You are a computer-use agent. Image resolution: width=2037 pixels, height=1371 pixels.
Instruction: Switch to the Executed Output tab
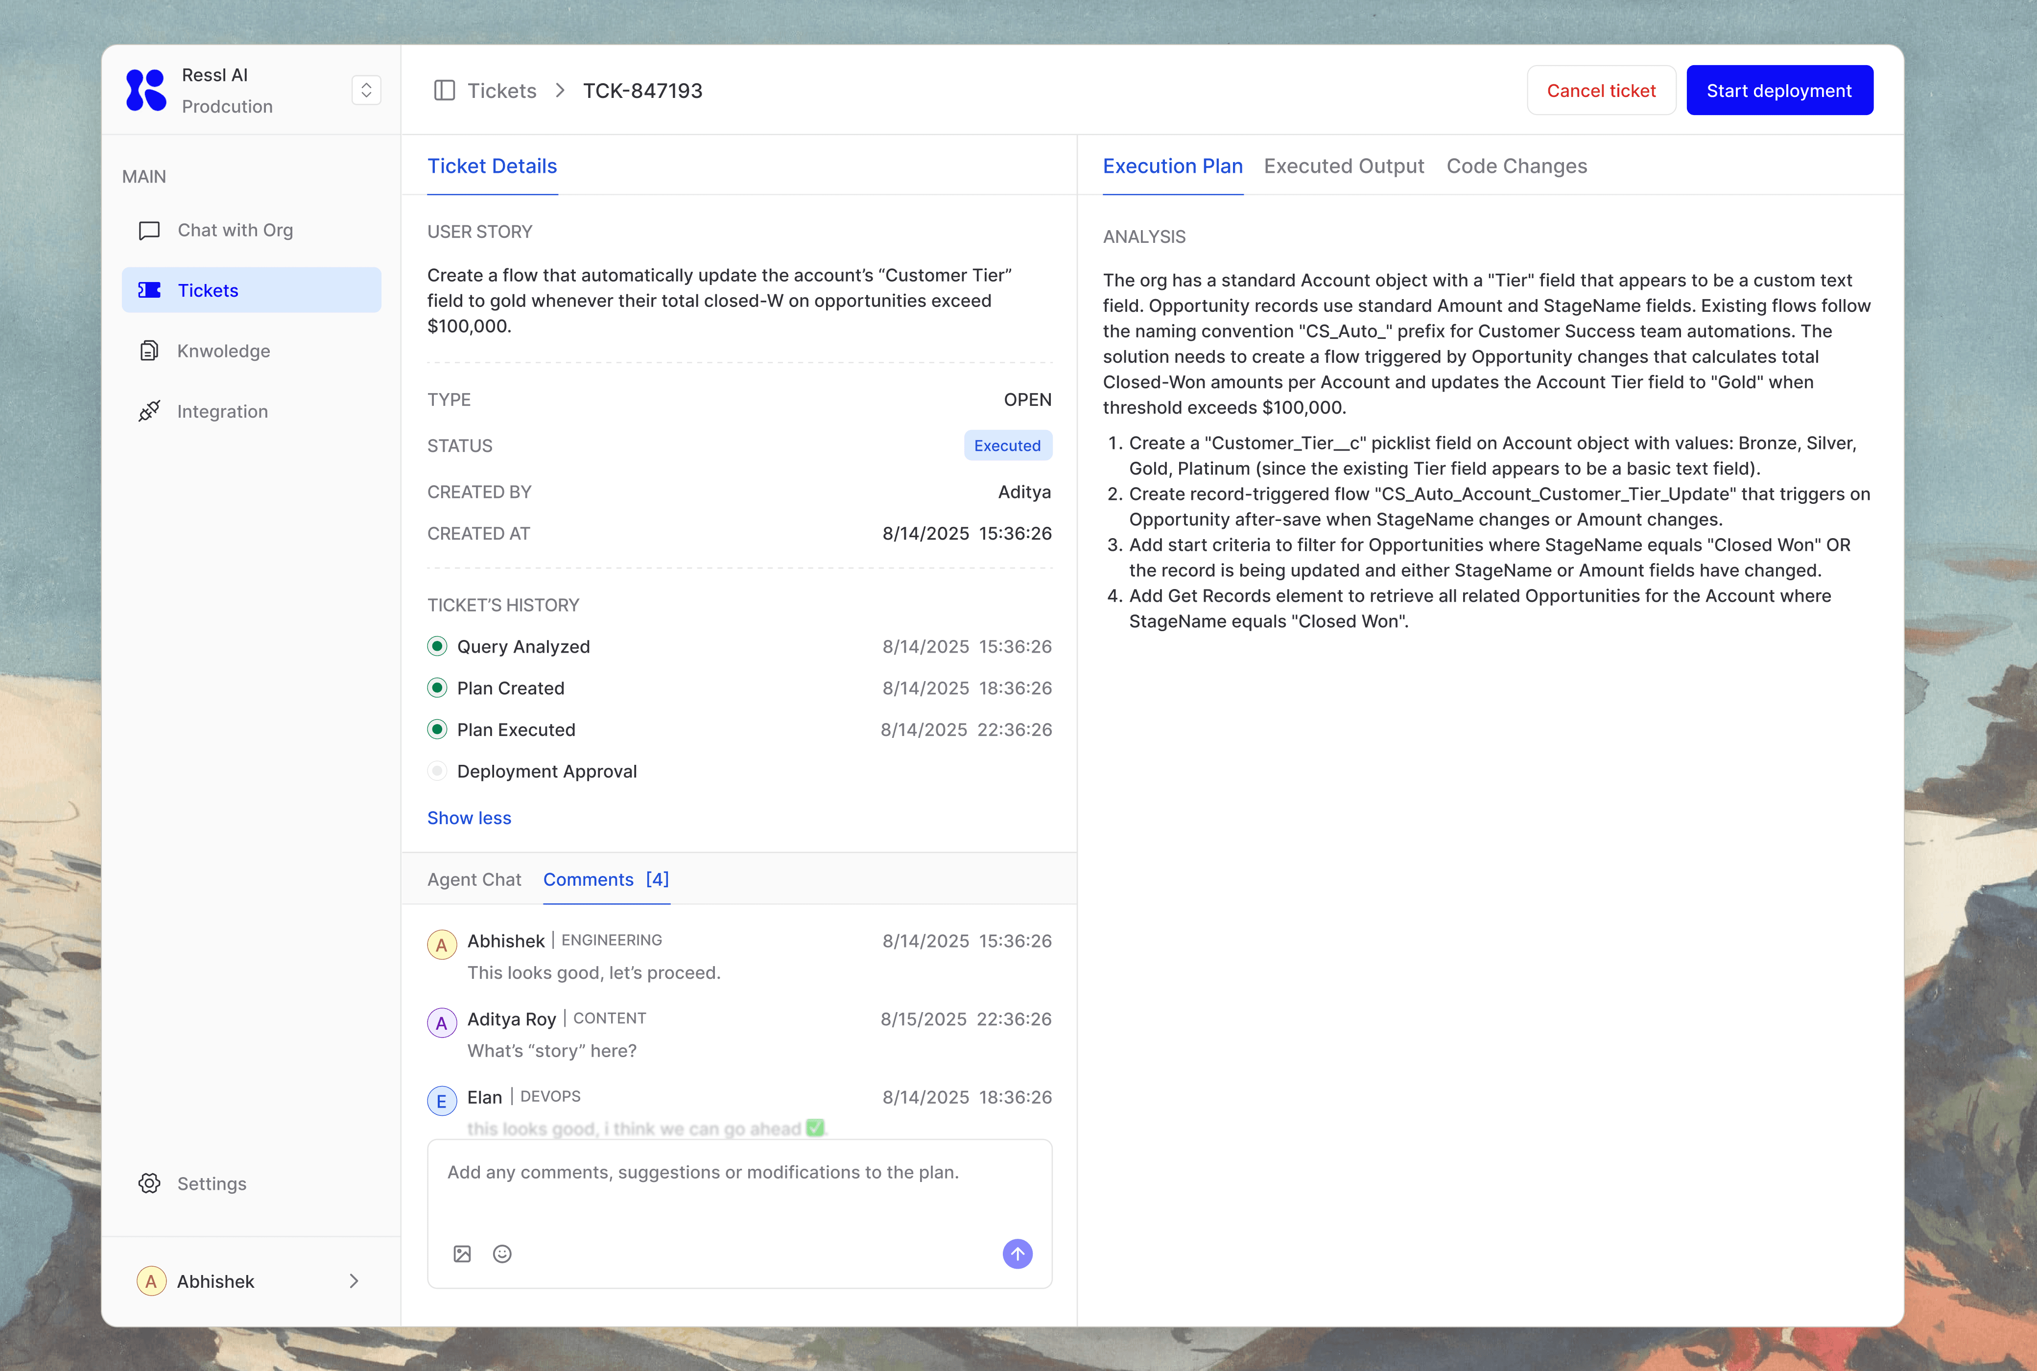point(1343,166)
